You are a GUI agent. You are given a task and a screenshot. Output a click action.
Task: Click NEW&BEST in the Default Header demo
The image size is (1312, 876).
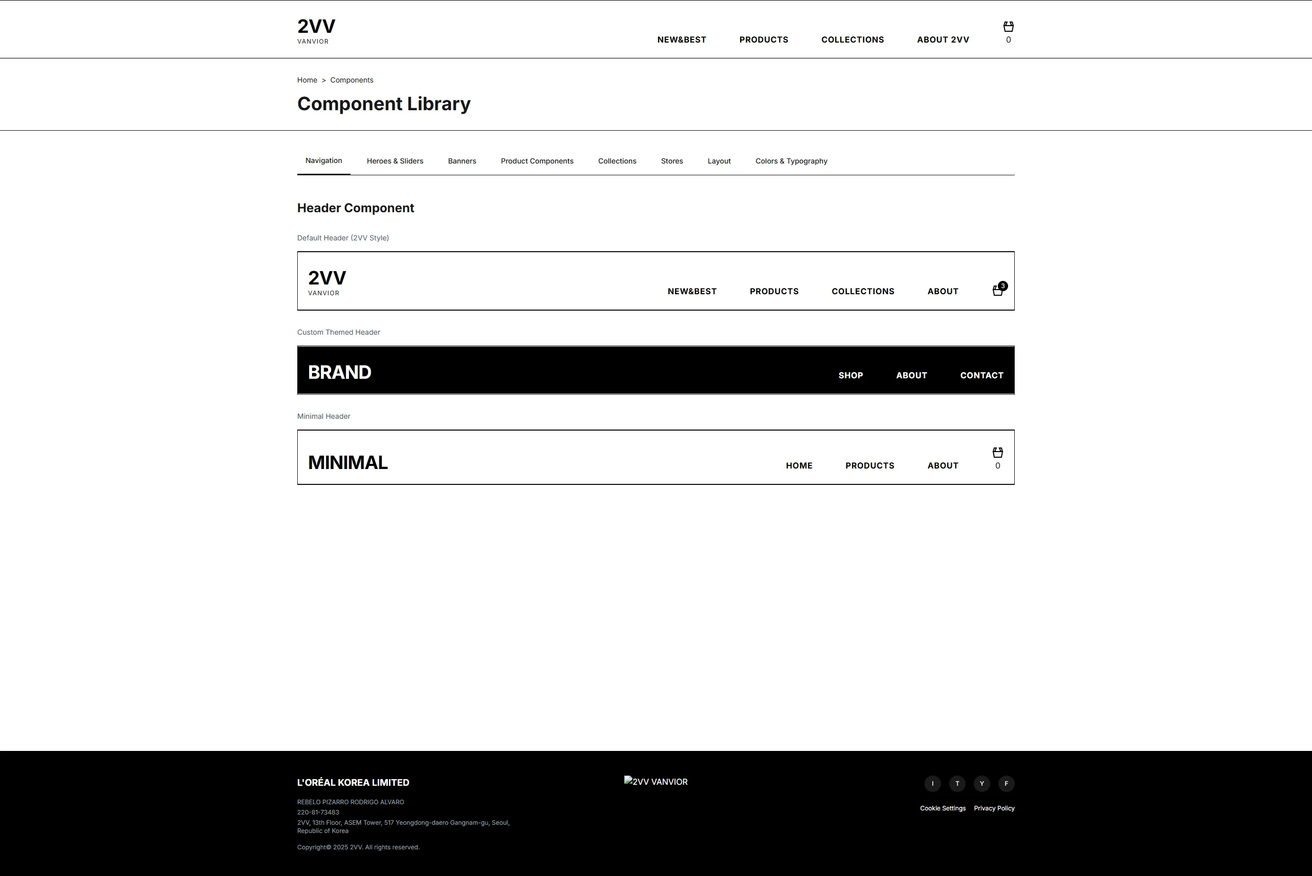point(692,292)
